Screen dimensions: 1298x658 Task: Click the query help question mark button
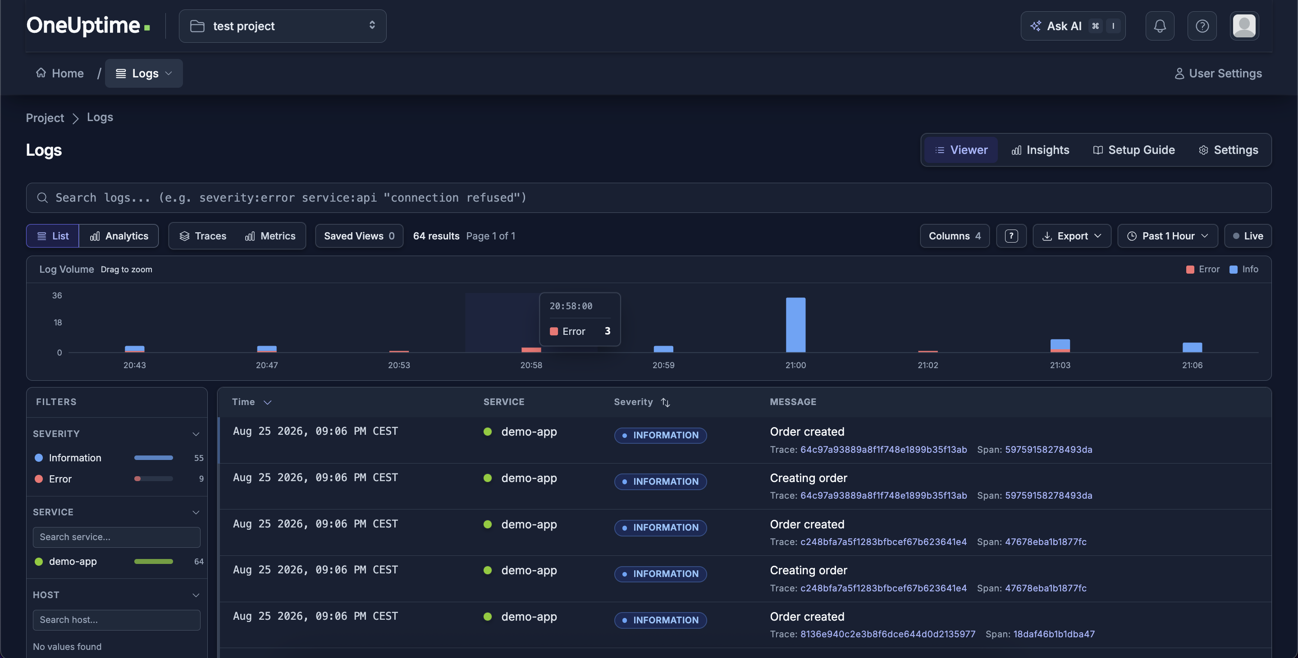coord(1011,236)
